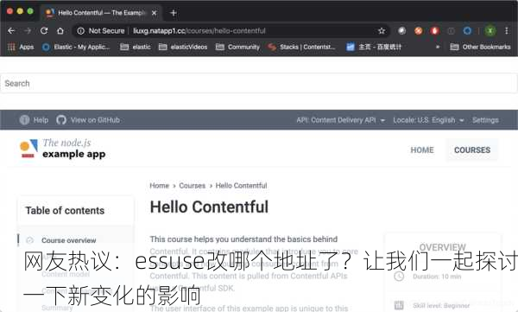Image resolution: width=518 pixels, height=312 pixels.
Task: Click the Hello Contentful page heading
Action: [209, 207]
